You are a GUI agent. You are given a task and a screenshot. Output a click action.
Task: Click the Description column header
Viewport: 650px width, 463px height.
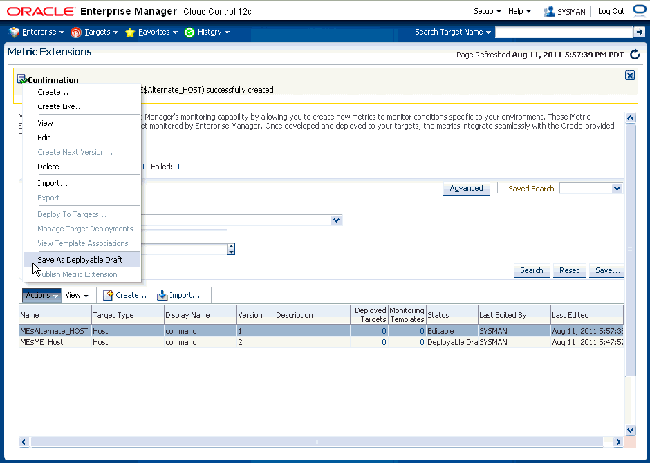point(313,315)
